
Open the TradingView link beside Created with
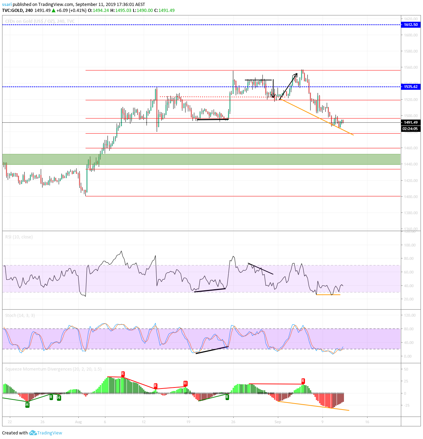click(x=50, y=433)
